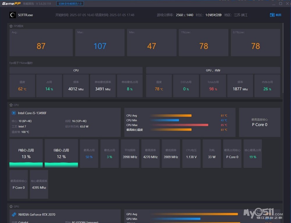The width and height of the screenshot is (291, 223).
Task: Click the NVIDIA GeForce RTX 2070 card icon
Action: tap(14, 215)
